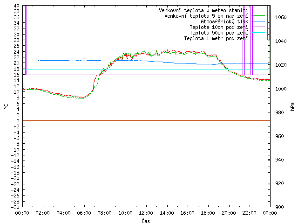The width and height of the screenshot is (298, 224).
Task: Click the left axis value '0'
Action: point(18,121)
